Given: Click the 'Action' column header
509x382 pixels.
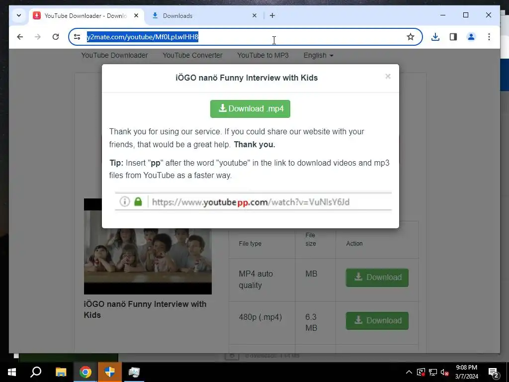Looking at the screenshot, I should click(354, 243).
